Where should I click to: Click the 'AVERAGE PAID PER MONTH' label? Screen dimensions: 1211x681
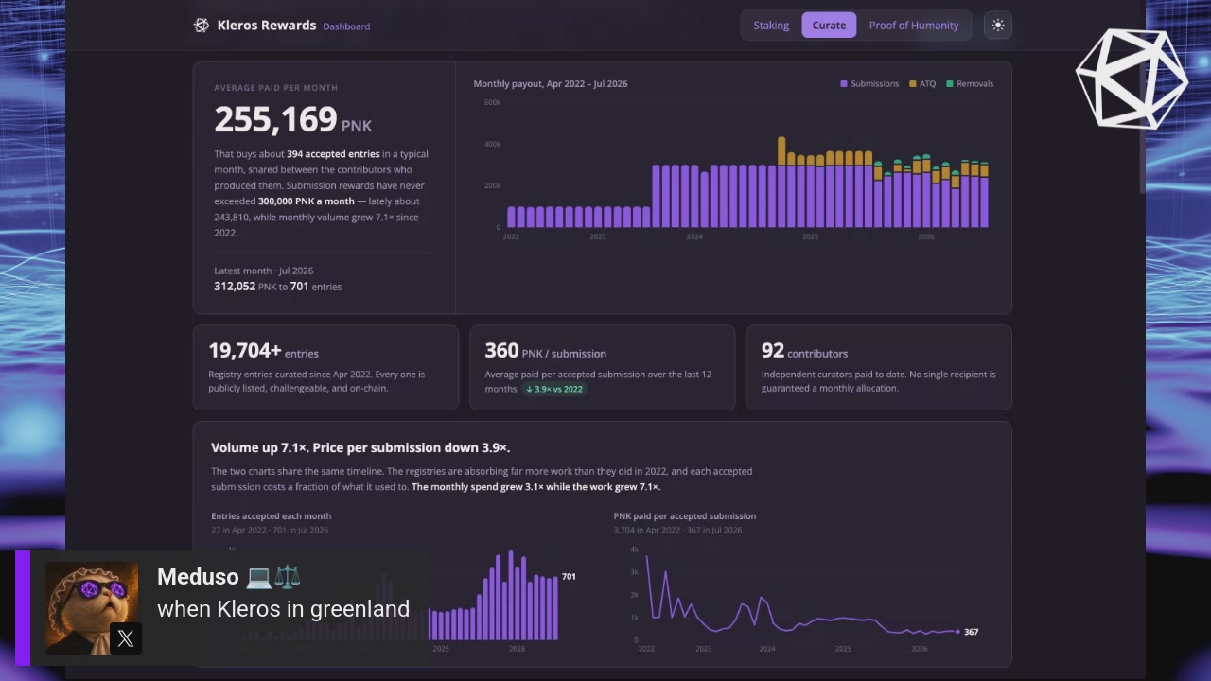(275, 88)
